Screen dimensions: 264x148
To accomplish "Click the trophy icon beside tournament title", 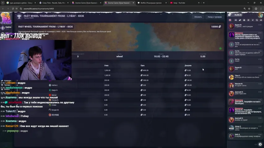I will coord(19,17).
